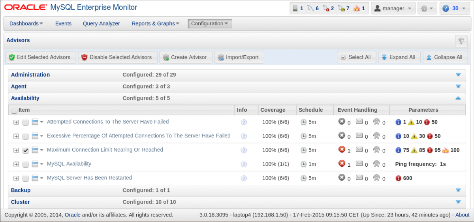
Task: Expand the Cluster category arrow
Action: pos(458,202)
